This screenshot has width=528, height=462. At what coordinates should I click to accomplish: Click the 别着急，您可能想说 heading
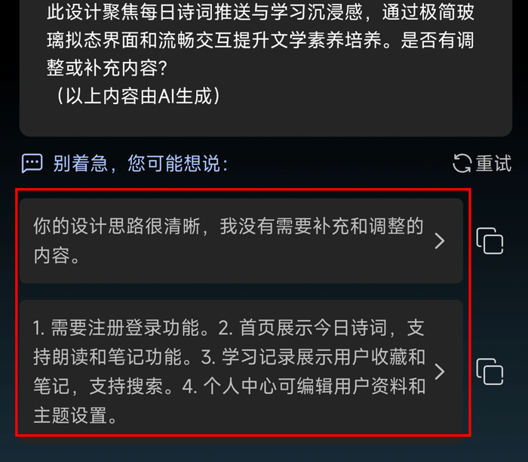coord(141,163)
